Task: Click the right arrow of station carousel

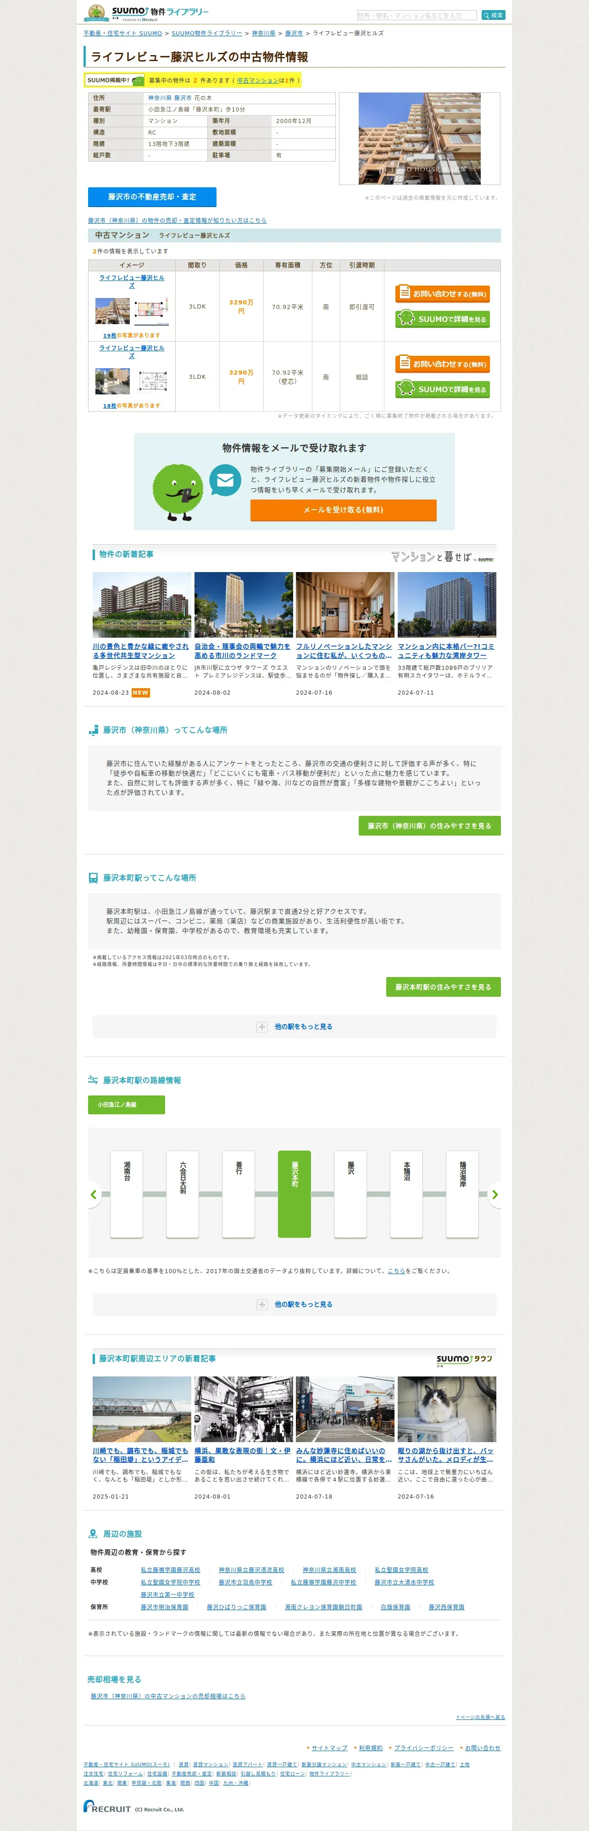Action: pyautogui.click(x=495, y=1195)
